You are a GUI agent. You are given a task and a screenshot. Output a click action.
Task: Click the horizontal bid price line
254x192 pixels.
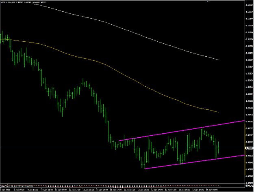122,148
